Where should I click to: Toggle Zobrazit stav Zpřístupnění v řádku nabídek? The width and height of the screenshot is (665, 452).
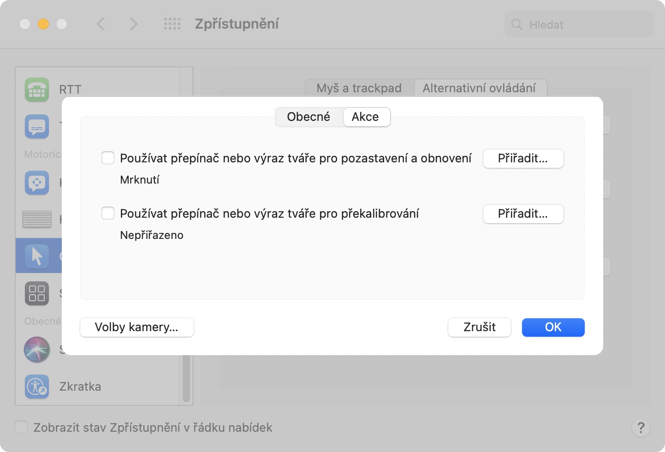click(x=21, y=428)
